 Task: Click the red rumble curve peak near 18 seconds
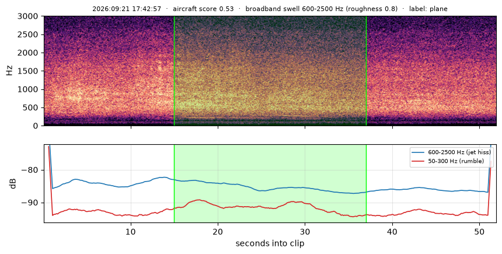[199, 200]
